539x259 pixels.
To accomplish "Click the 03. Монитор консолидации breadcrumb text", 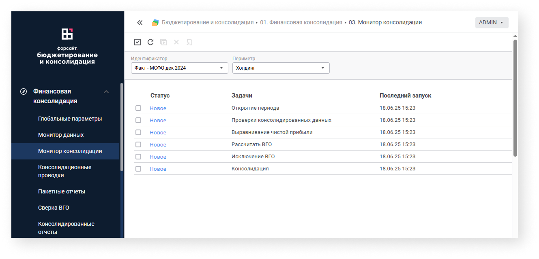I will [385, 23].
